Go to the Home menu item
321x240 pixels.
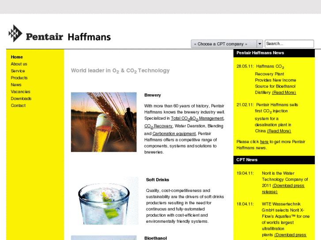point(17,57)
